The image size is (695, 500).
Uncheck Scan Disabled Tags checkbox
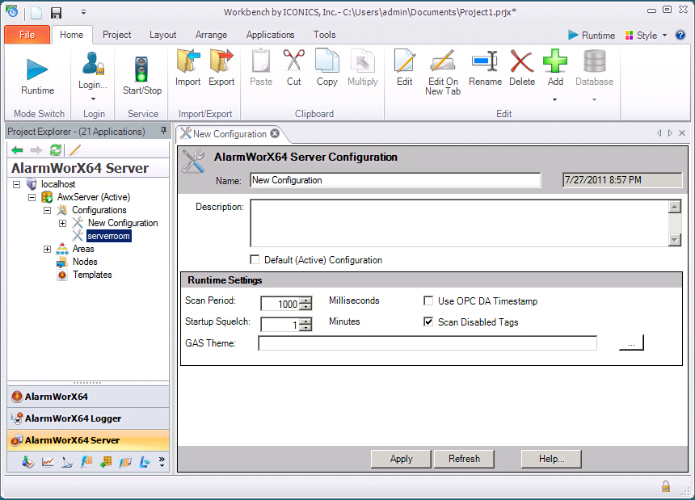(x=429, y=321)
